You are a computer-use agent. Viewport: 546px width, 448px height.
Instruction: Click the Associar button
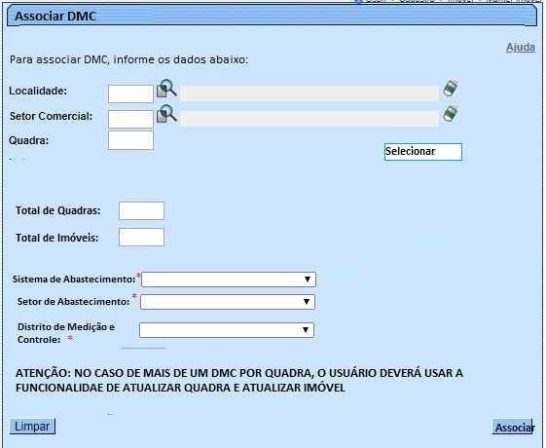tap(513, 427)
